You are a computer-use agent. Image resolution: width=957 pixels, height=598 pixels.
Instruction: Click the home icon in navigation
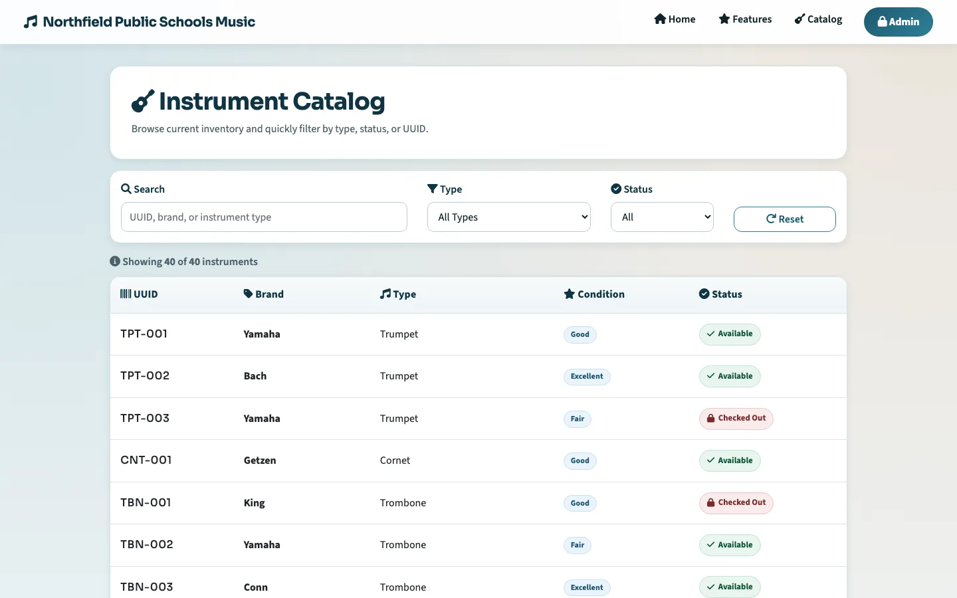tap(660, 19)
